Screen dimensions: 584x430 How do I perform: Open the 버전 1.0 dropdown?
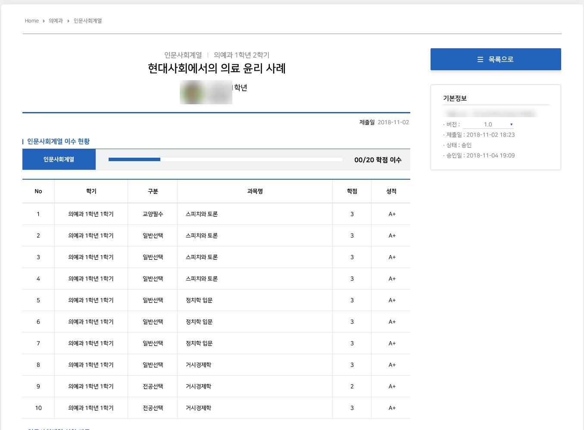(x=488, y=125)
